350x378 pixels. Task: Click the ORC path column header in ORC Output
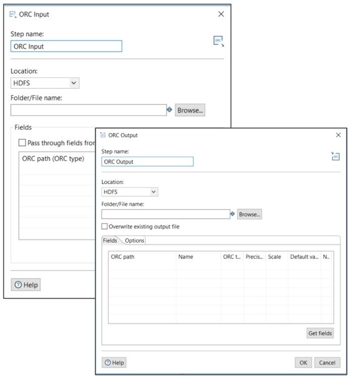tap(142, 257)
